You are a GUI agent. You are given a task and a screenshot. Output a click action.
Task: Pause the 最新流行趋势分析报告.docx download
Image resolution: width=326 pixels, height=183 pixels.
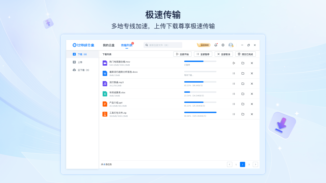point(234,73)
